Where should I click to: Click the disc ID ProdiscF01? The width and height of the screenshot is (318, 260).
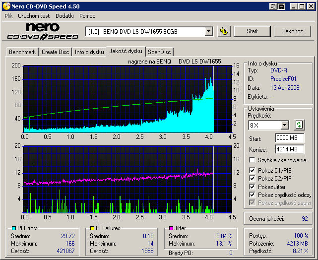click(x=283, y=79)
